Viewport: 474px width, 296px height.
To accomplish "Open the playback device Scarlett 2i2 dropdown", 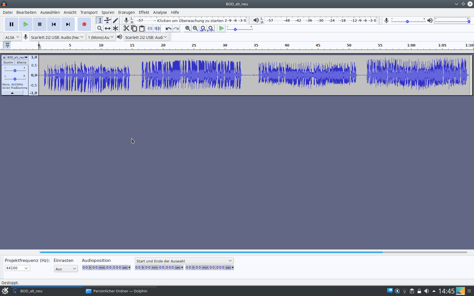I will tap(146, 37).
